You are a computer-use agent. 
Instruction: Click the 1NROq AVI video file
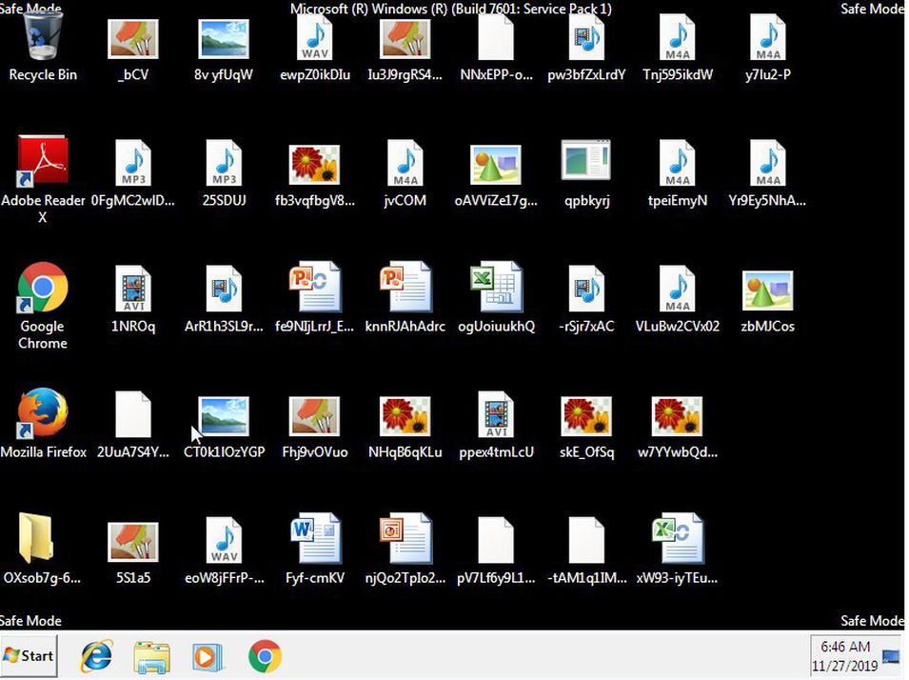coord(133,289)
